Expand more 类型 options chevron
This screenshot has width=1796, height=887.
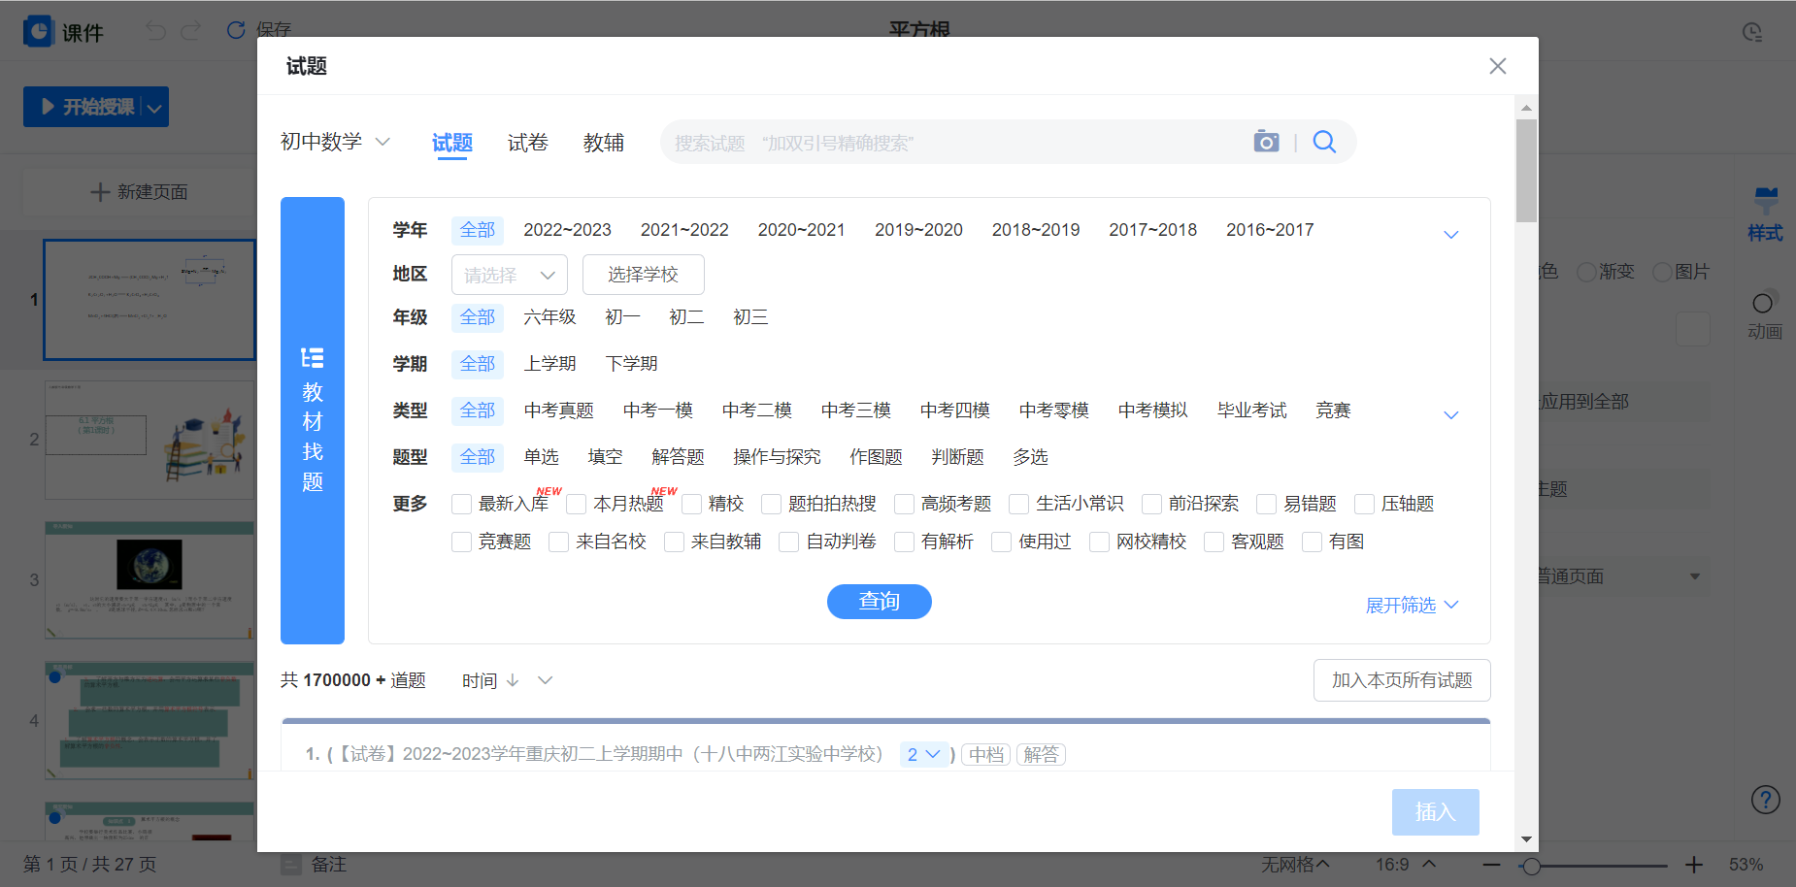(1451, 414)
